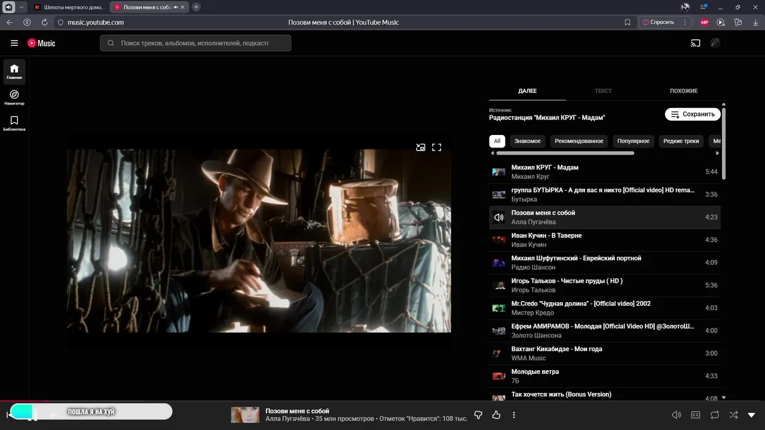This screenshot has height=430, width=765.
Task: Play Иван Кучин - В Таверне
Action: [605, 240]
